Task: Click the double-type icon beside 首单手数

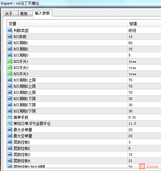Action: point(10,117)
